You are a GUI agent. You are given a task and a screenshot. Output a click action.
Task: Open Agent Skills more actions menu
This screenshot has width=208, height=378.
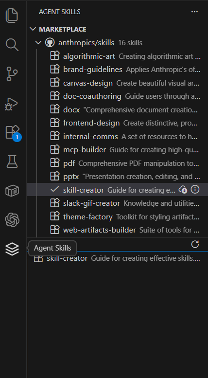tap(194, 12)
